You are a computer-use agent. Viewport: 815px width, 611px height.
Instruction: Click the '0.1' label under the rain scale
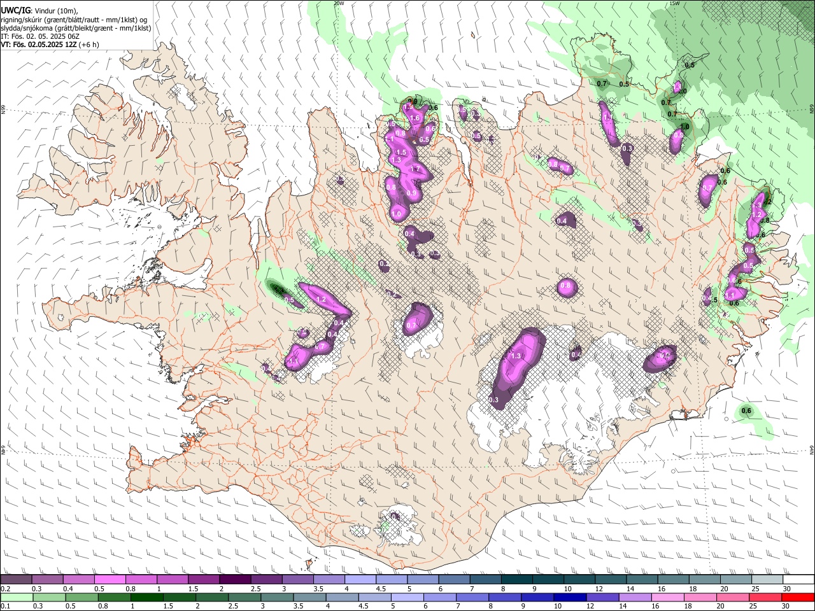pos(5,606)
